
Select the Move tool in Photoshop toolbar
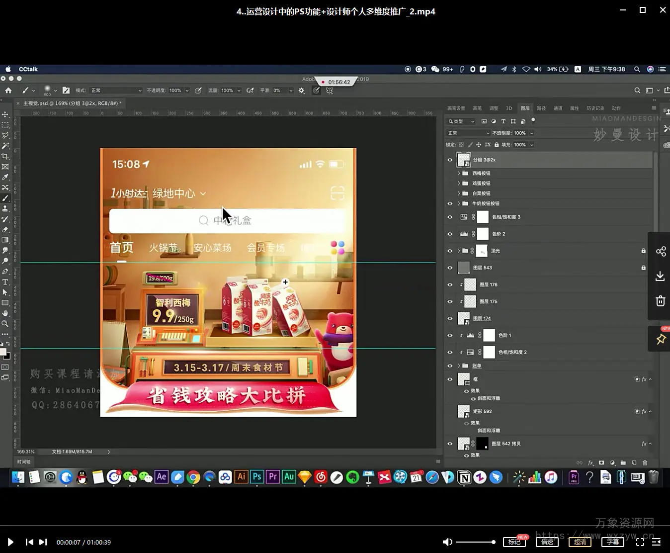click(5, 114)
